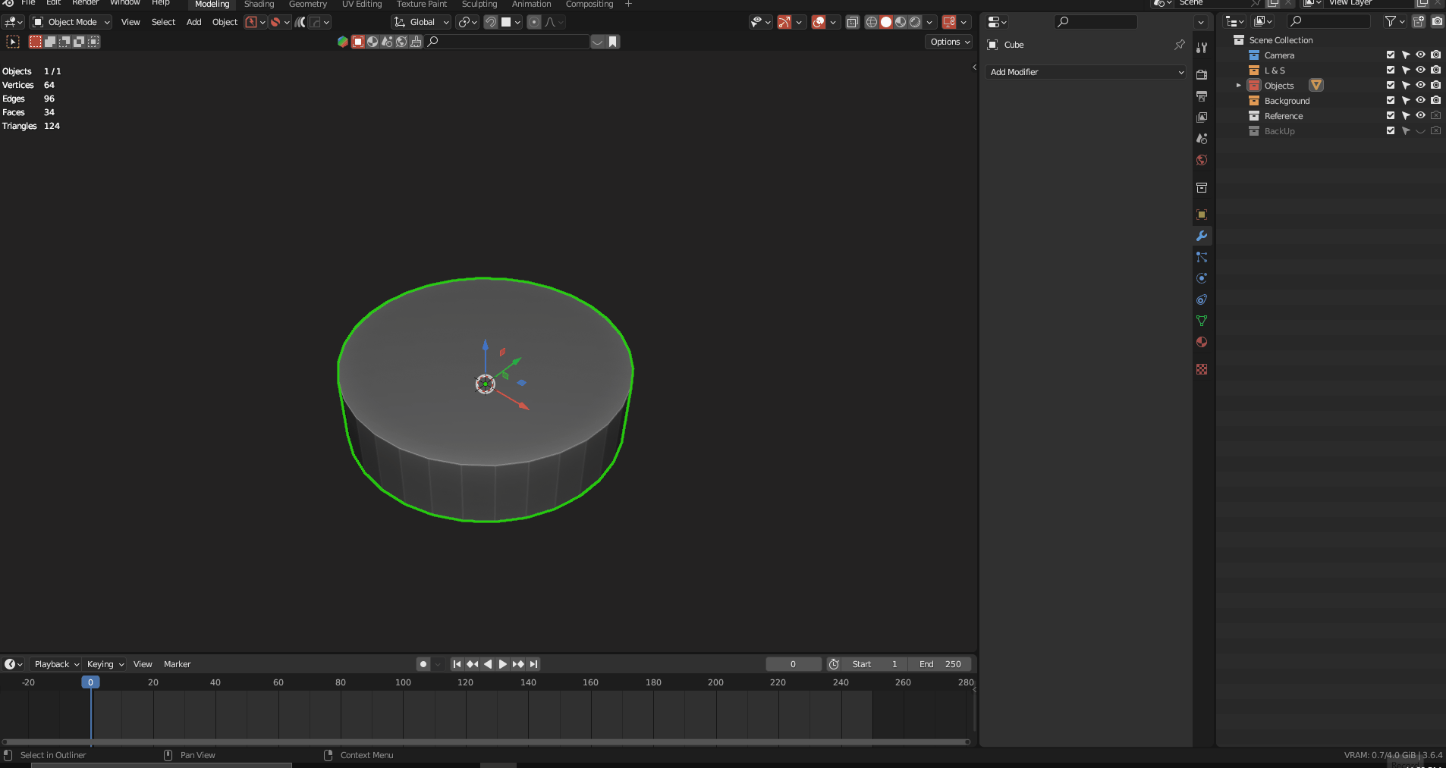Toggle proportional editing in header

[x=534, y=22]
